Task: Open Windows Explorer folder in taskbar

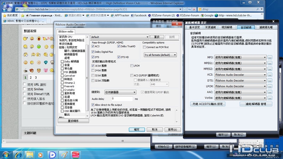Action: click(x=30, y=155)
